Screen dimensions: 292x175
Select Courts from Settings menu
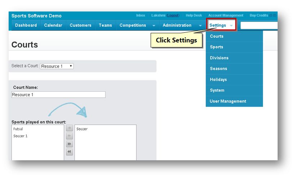tap(234, 36)
